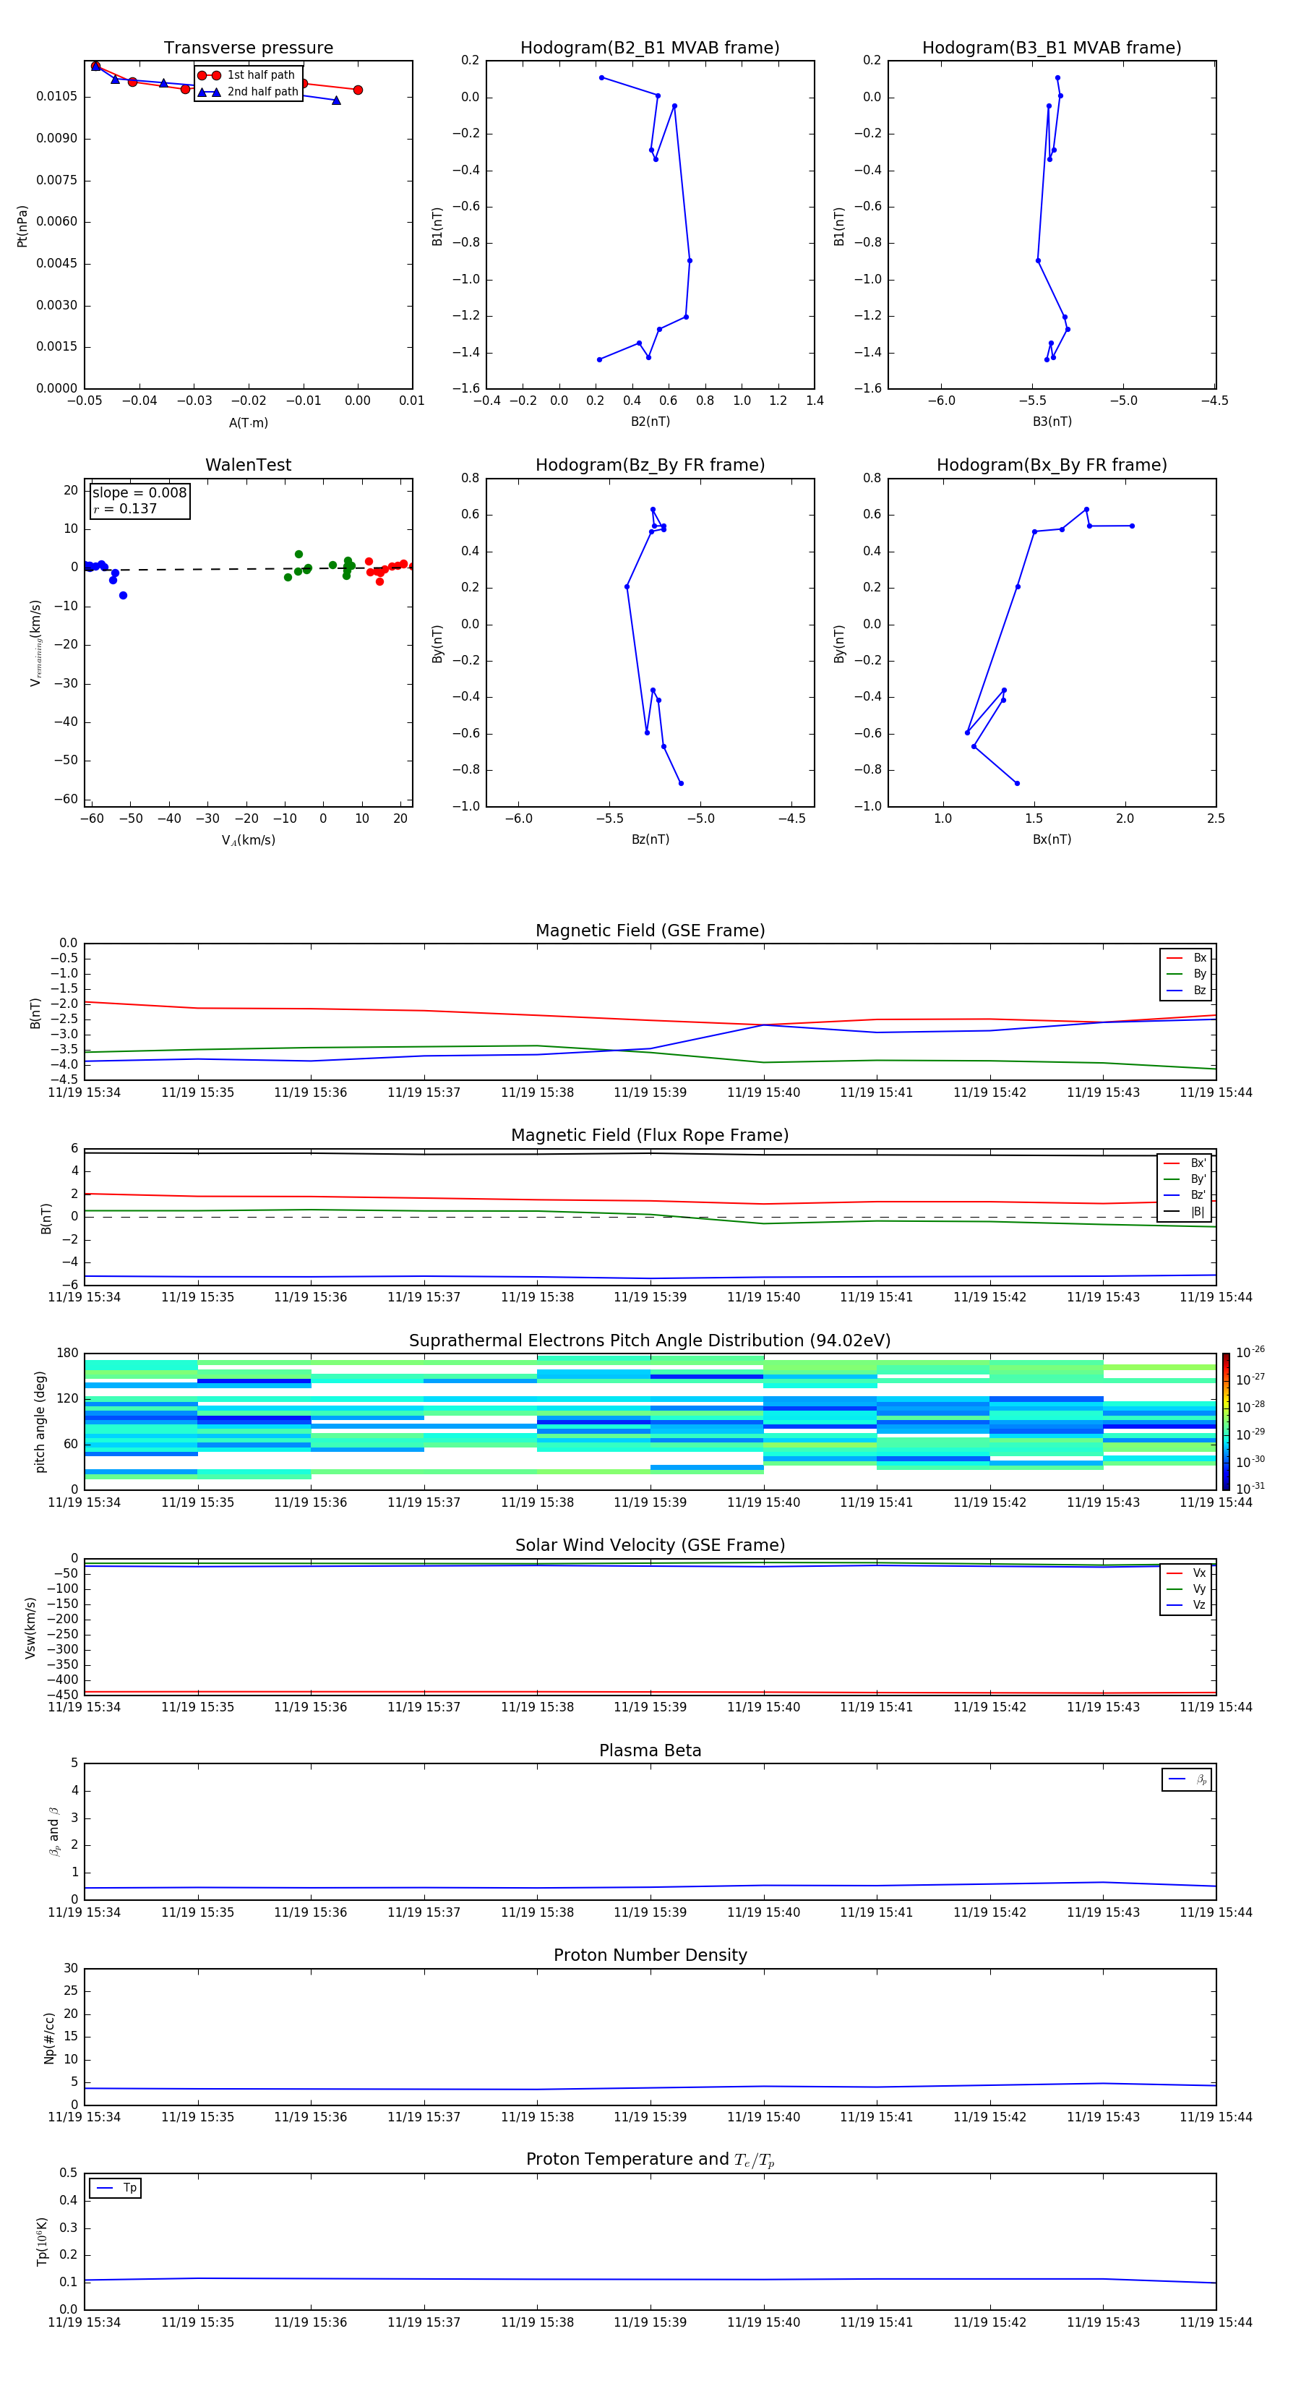Viewport: 1301px width, 2386px height.
Task: Select Bz' in the flux rope legend
Action: point(1185,1196)
